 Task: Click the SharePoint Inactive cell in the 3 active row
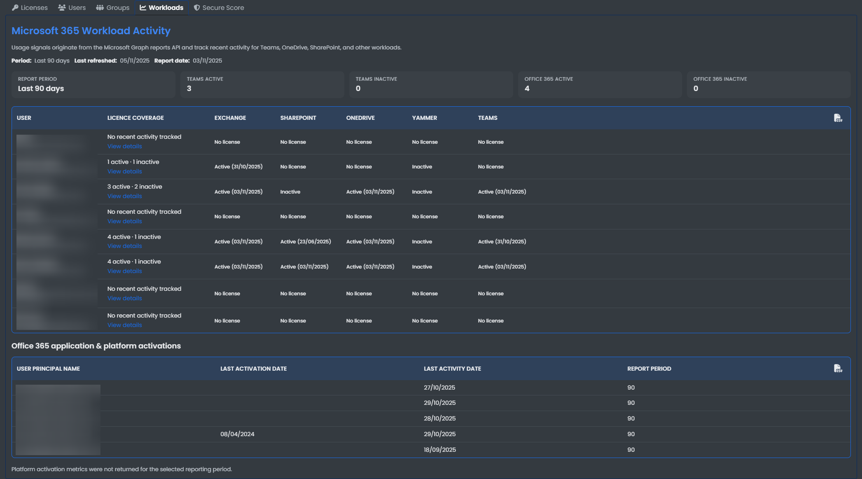290,192
